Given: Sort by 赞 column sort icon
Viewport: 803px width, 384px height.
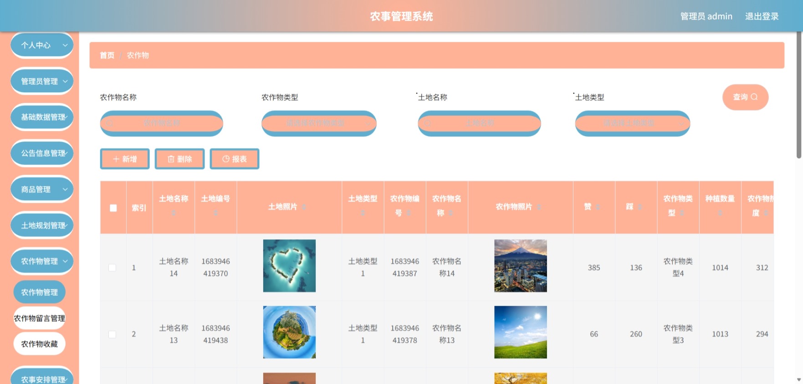Looking at the screenshot, I should point(598,207).
